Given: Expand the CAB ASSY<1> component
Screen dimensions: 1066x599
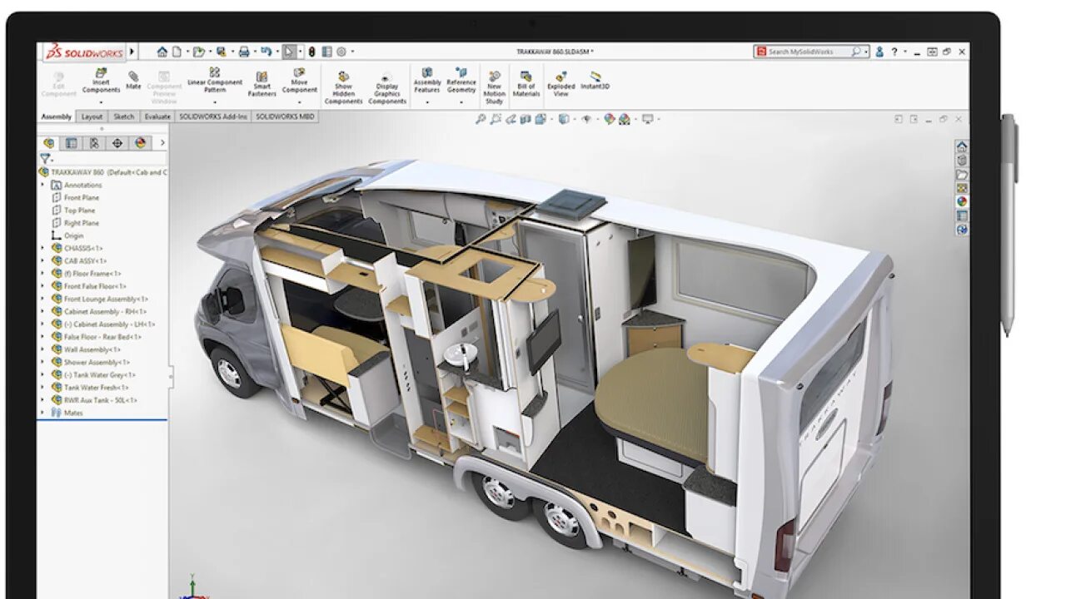Looking at the screenshot, I should pyautogui.click(x=43, y=260).
